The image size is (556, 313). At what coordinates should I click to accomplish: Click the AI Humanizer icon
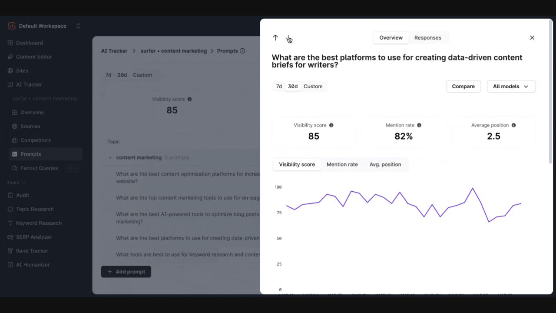click(10, 265)
